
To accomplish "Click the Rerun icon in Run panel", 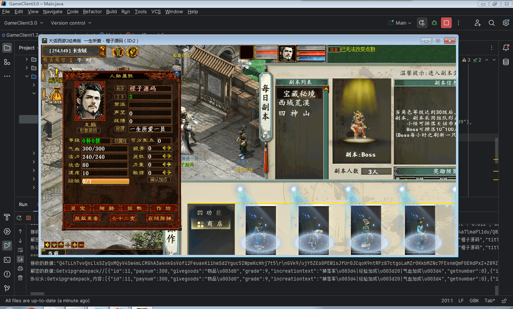I will pyautogui.click(x=19, y=218).
